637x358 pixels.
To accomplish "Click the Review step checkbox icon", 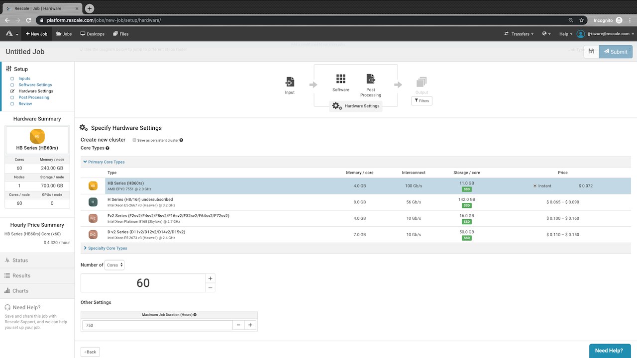I will (12, 103).
